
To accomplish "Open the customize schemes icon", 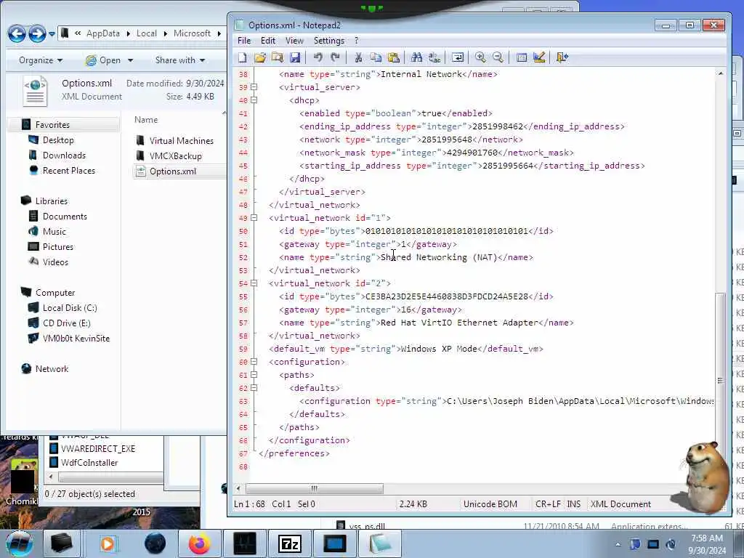I will point(539,57).
